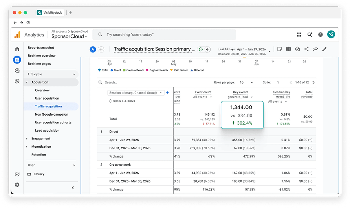
Task: Open the notes icon in report toolbar
Action: click(279, 49)
